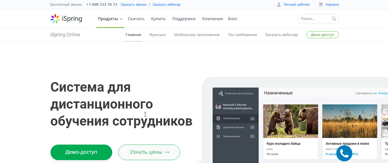The image size is (388, 163).
Task: Click the Дополнительные count badge 3
Action: pyautogui.click(x=252, y=128)
